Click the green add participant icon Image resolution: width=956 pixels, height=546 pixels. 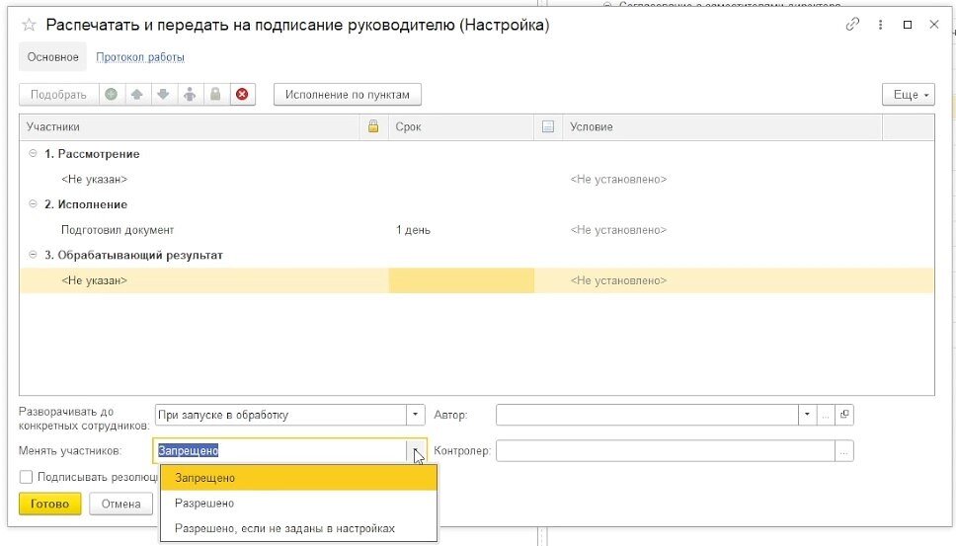[111, 95]
